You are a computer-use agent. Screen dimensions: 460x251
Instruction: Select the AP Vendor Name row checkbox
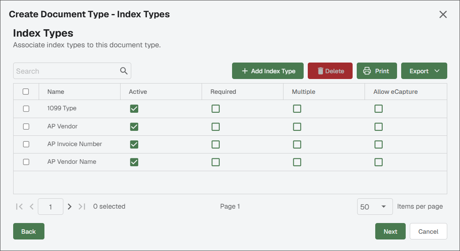pos(26,162)
